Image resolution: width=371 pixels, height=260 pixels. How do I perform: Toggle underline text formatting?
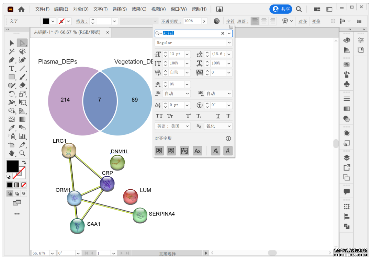click(218, 116)
